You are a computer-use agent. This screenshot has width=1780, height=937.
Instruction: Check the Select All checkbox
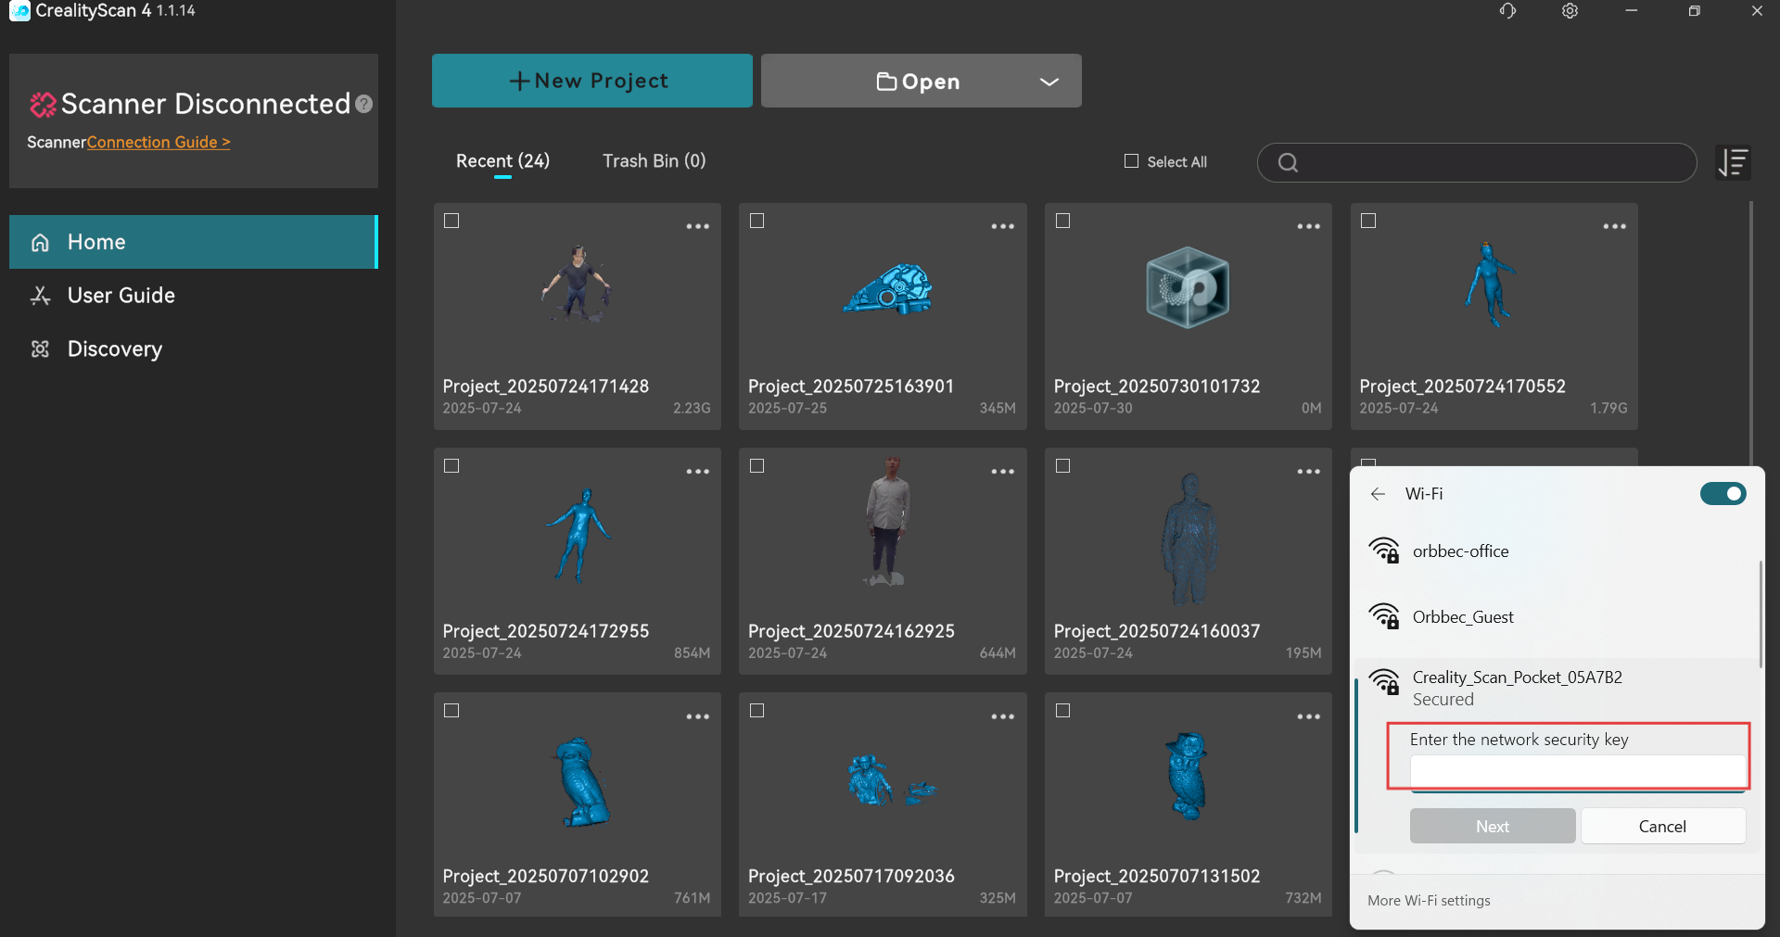point(1131,161)
